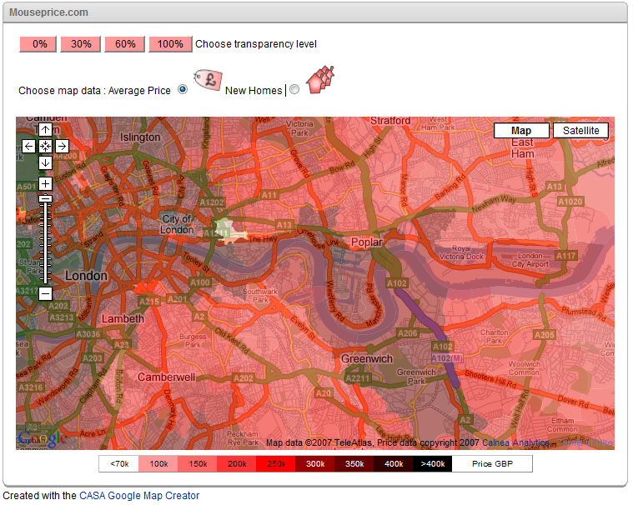Click City of London label on map

177,224
